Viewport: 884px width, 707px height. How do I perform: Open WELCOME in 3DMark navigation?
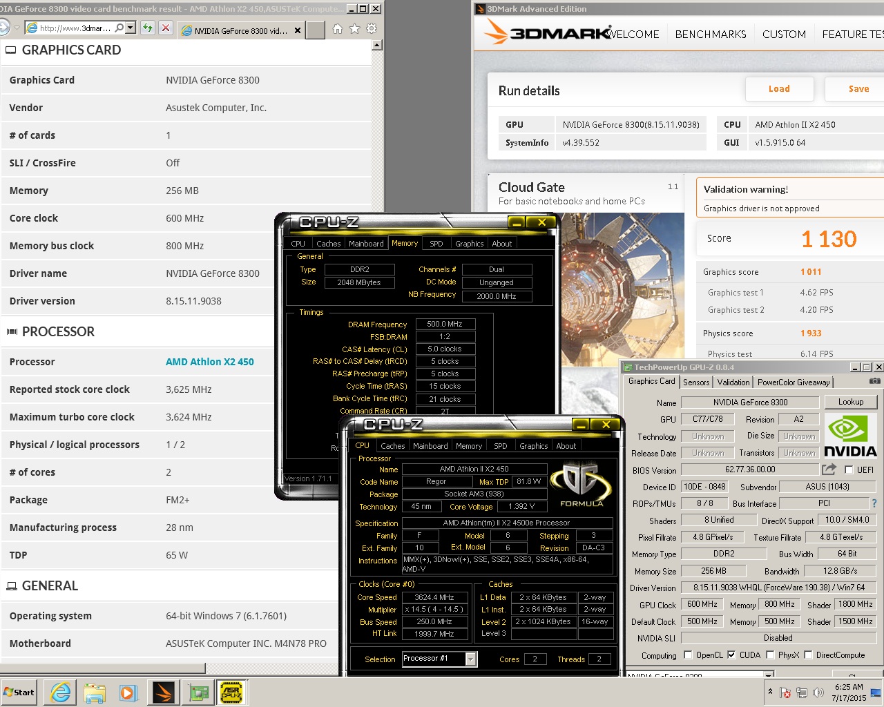(633, 34)
